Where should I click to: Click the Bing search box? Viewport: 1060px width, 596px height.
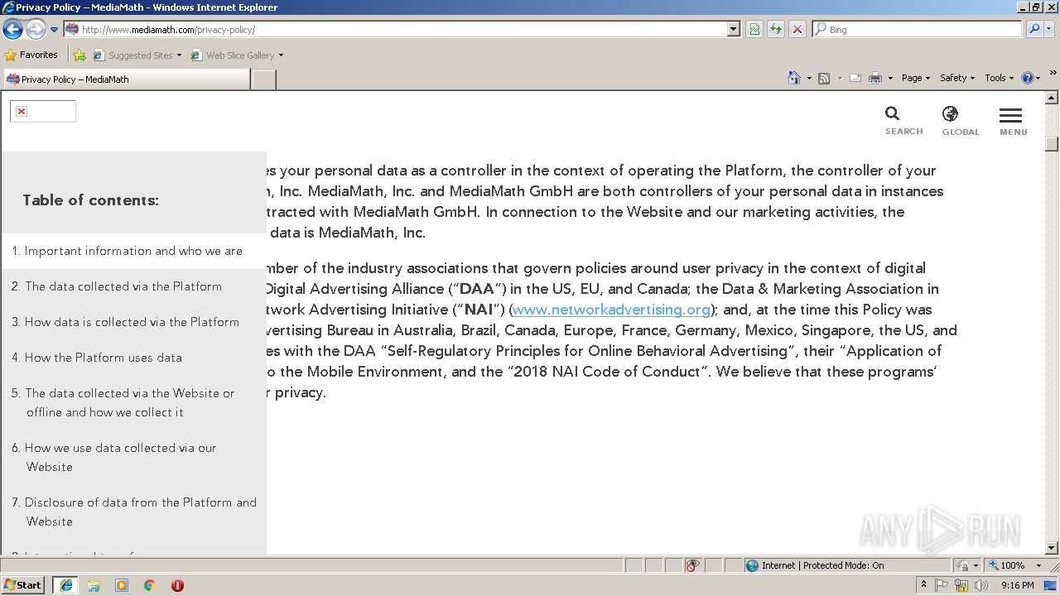coord(917,29)
